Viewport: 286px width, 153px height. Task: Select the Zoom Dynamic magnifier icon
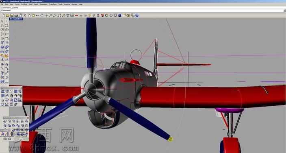[x=50, y=15]
